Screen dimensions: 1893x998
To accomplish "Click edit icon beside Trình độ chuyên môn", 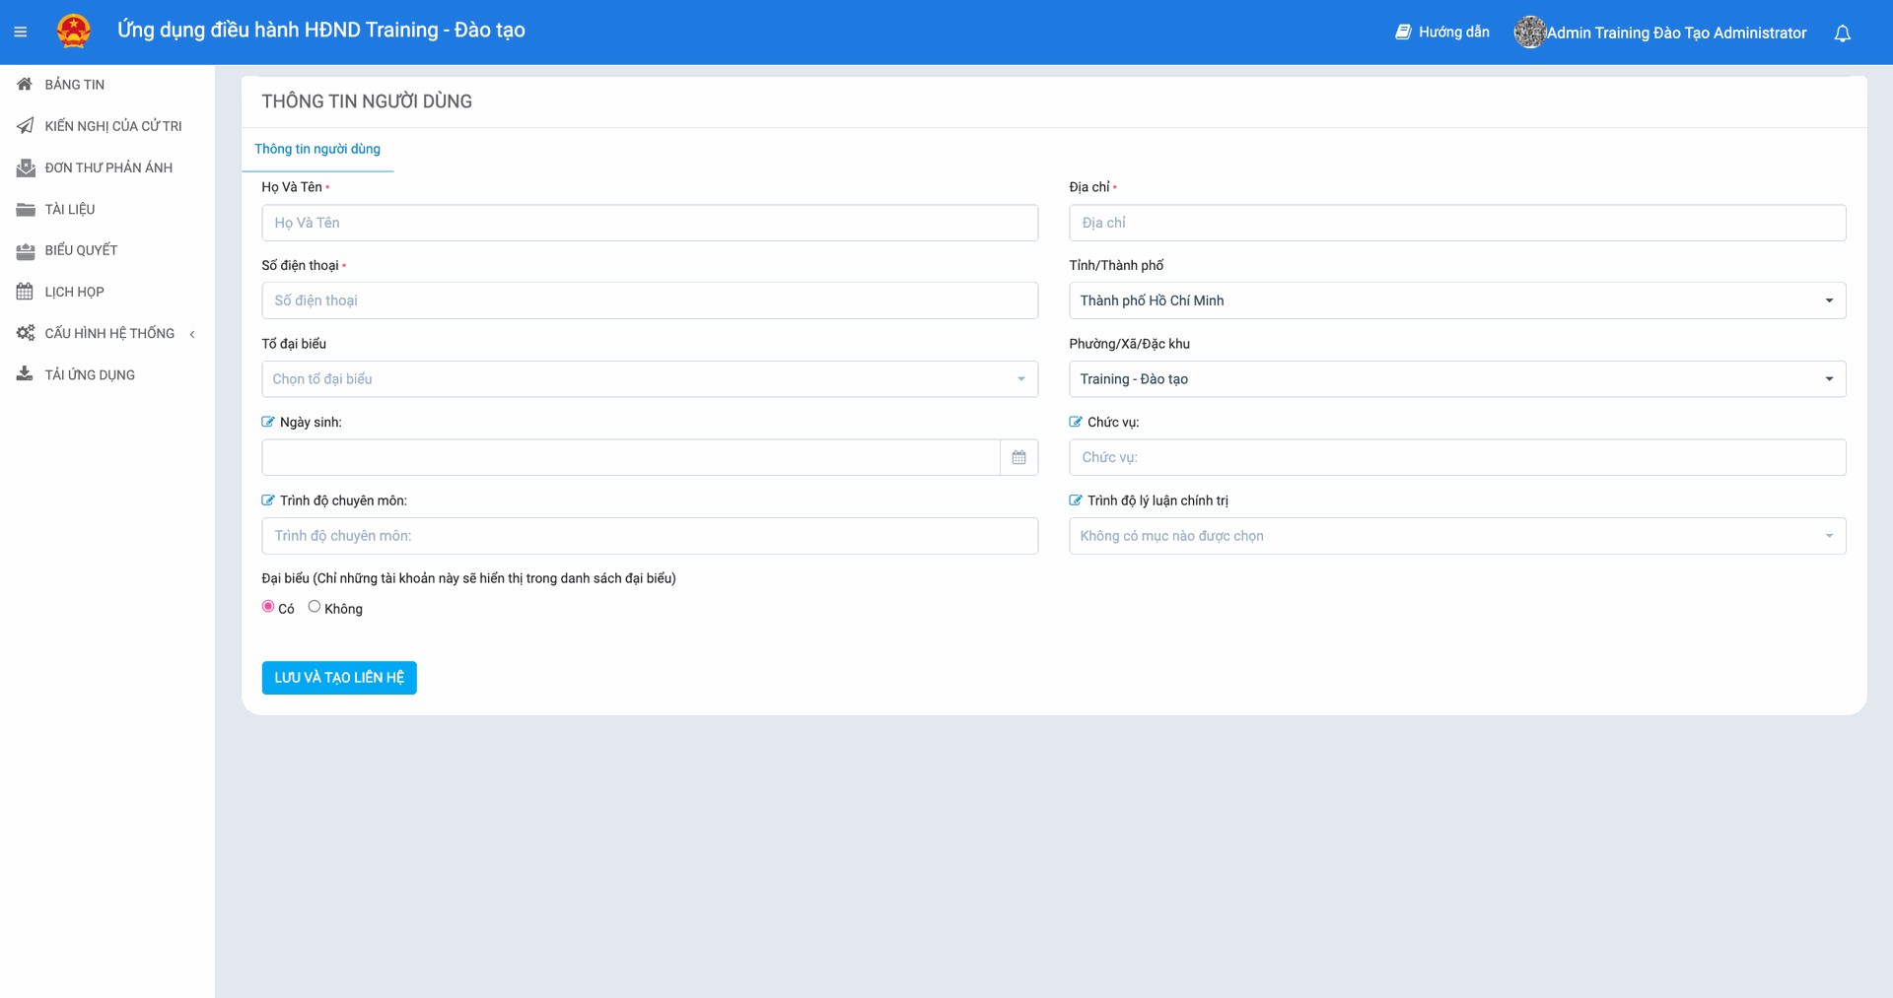I will pyautogui.click(x=268, y=500).
